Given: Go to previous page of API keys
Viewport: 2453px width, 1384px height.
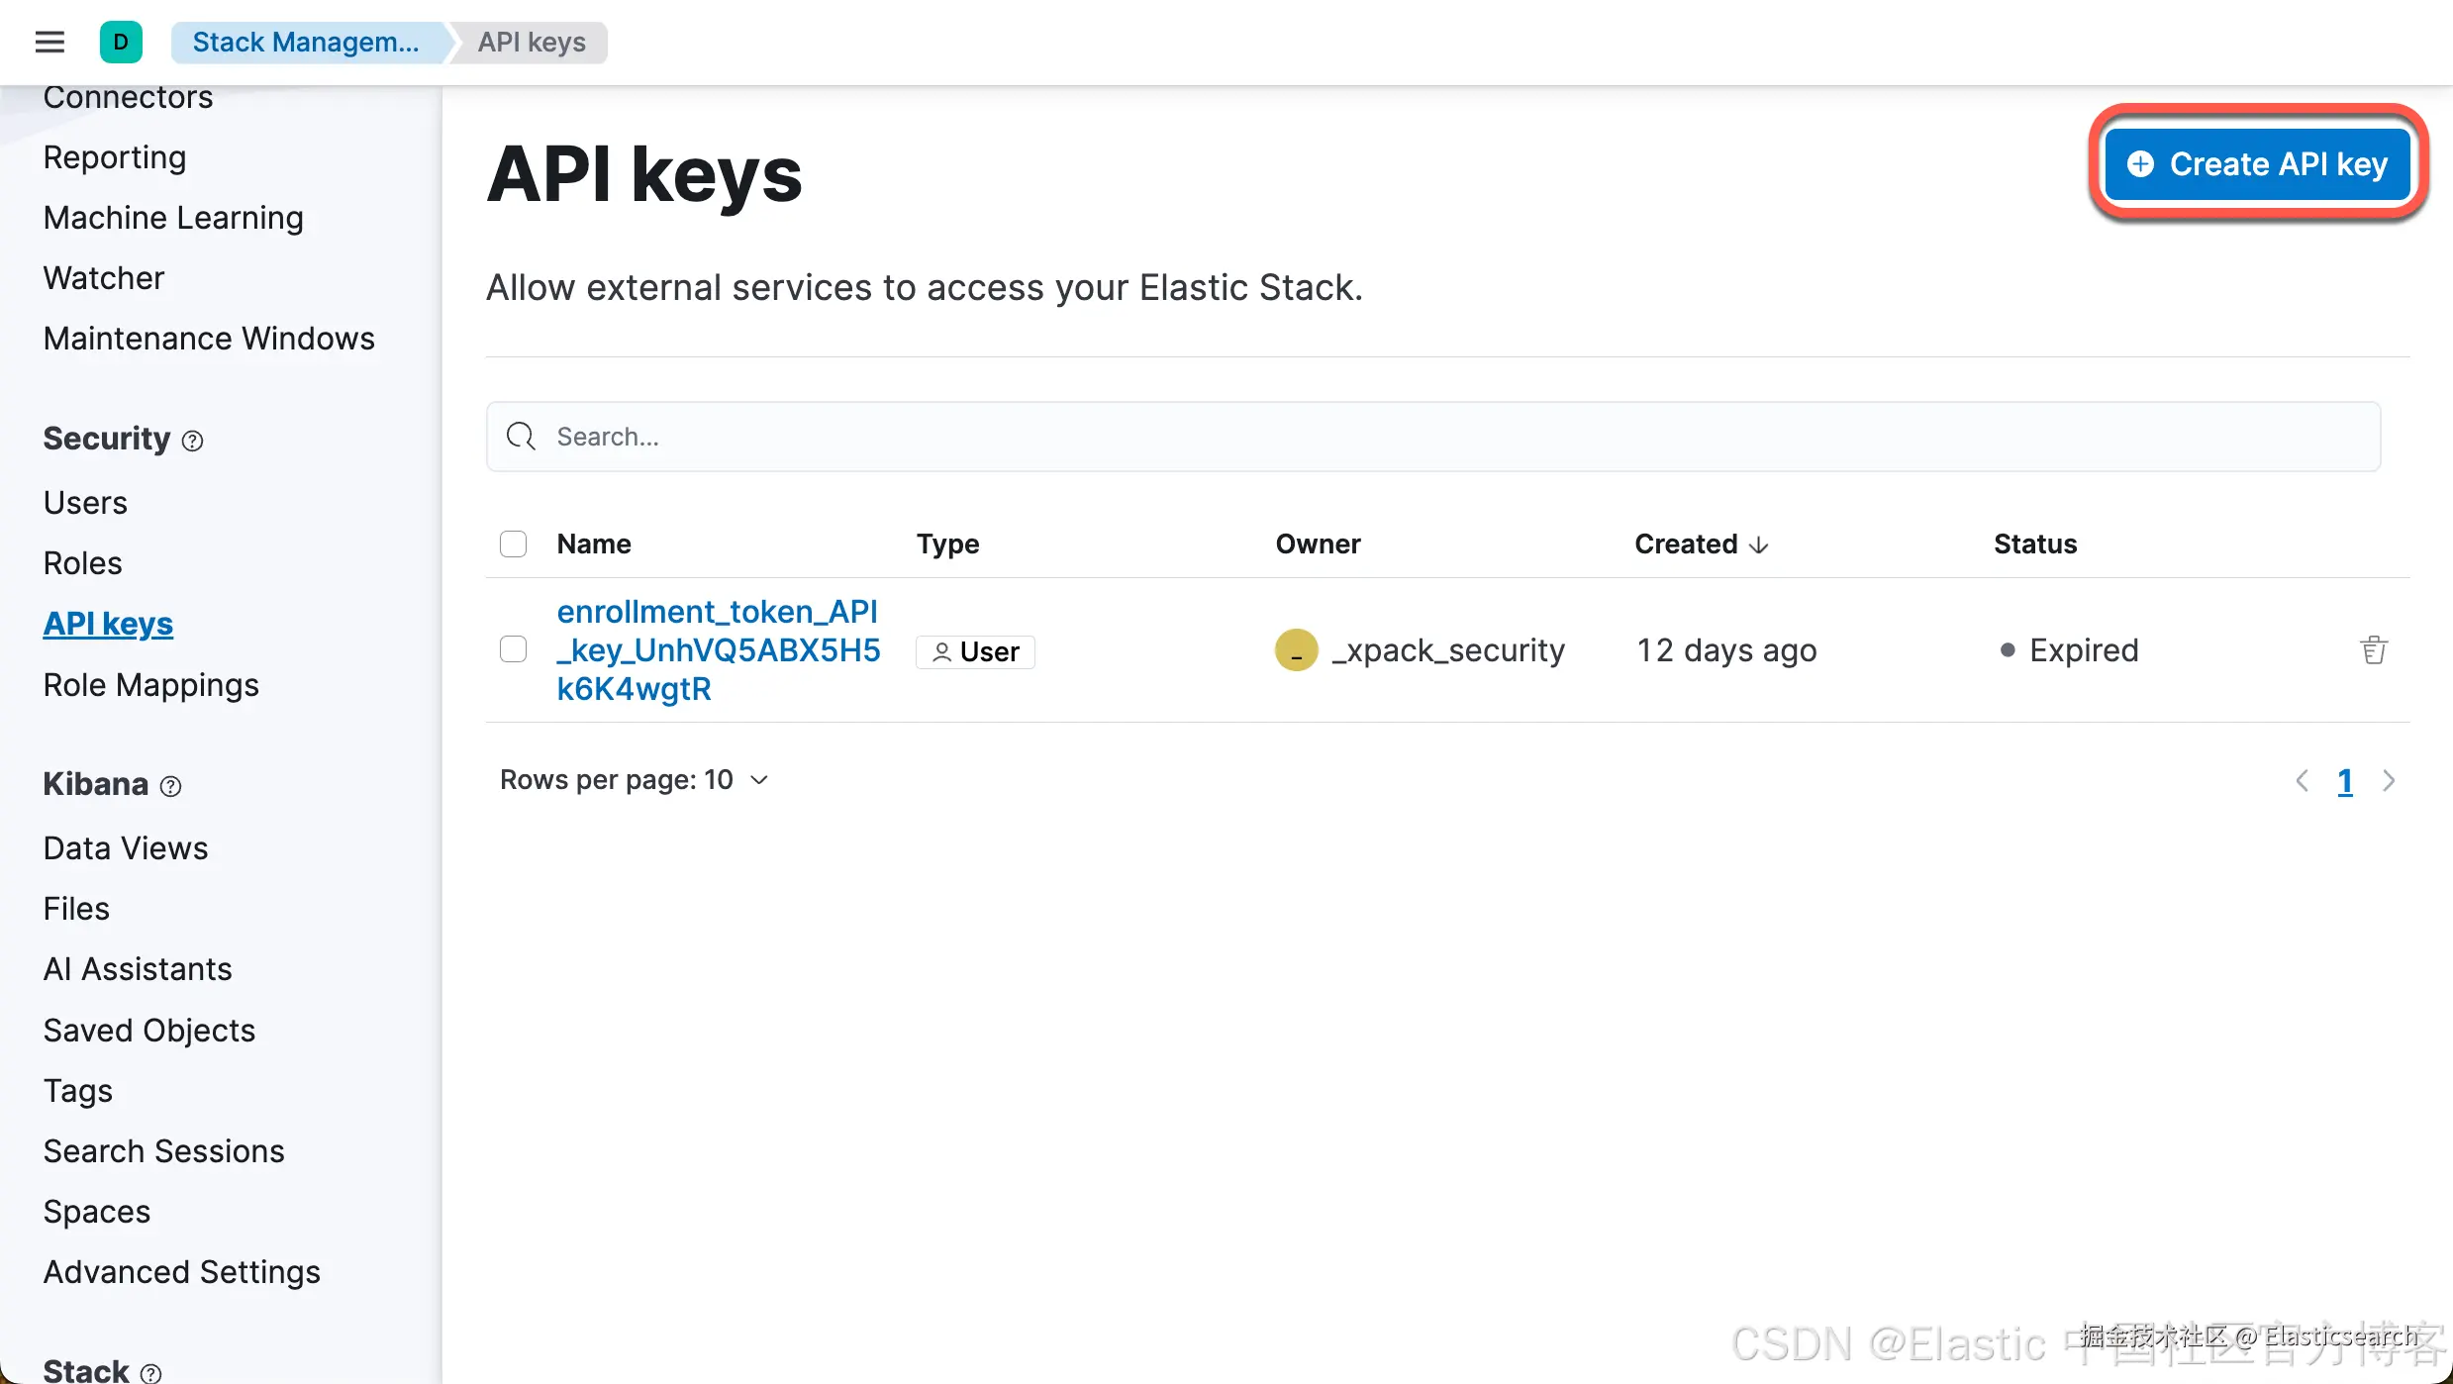Looking at the screenshot, I should click(2302, 781).
